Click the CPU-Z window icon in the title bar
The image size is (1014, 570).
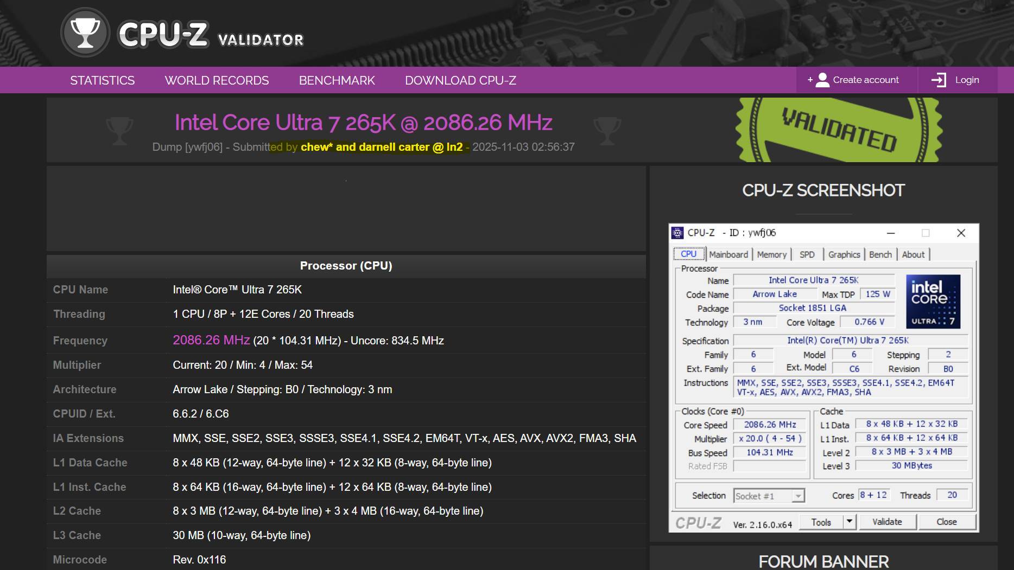click(x=679, y=233)
